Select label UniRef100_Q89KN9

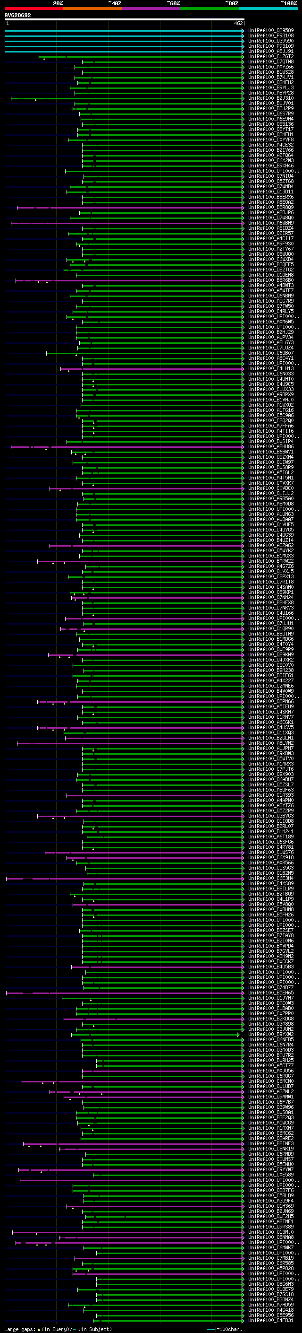[x=271, y=654]
